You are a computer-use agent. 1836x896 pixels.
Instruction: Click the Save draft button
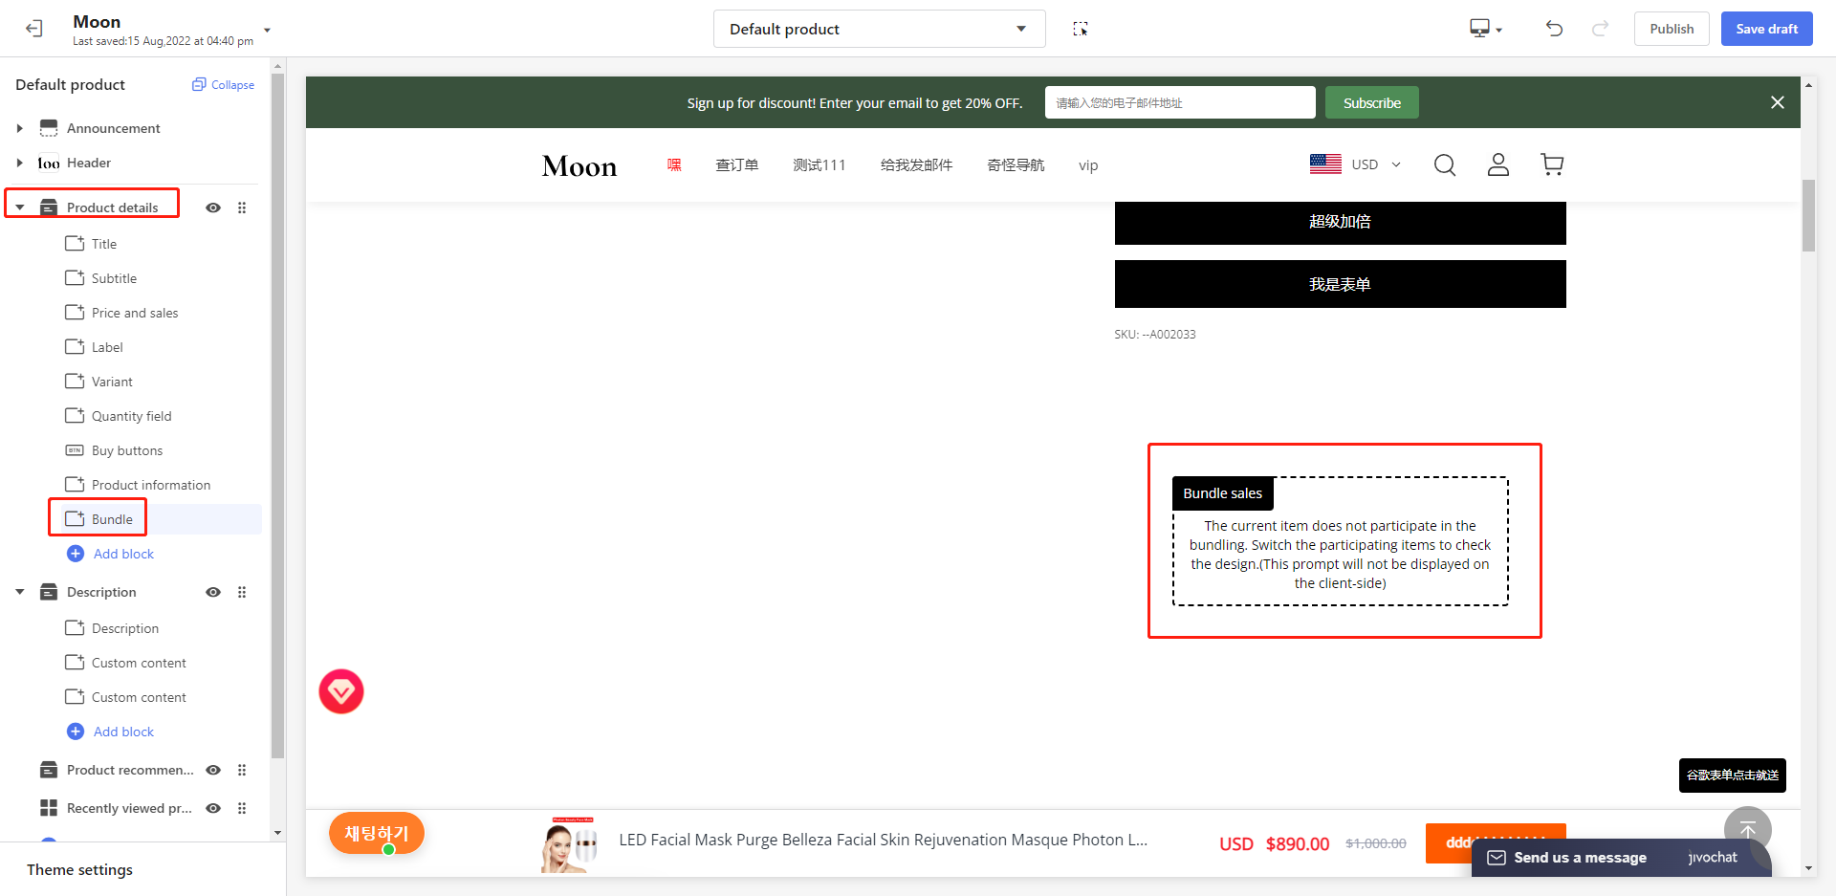tap(1766, 29)
